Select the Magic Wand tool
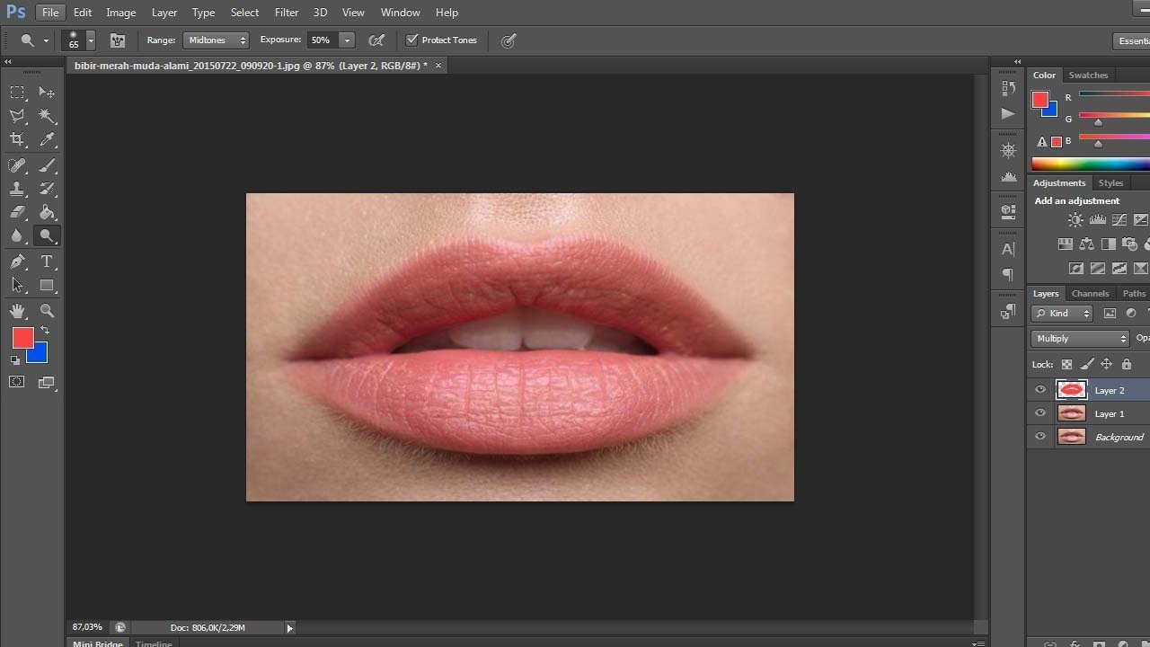Image resolution: width=1150 pixels, height=647 pixels. (x=48, y=116)
